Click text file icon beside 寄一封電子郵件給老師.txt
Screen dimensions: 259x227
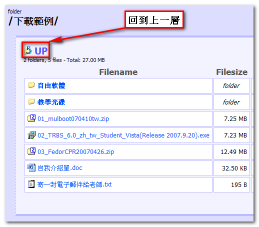click(x=31, y=184)
